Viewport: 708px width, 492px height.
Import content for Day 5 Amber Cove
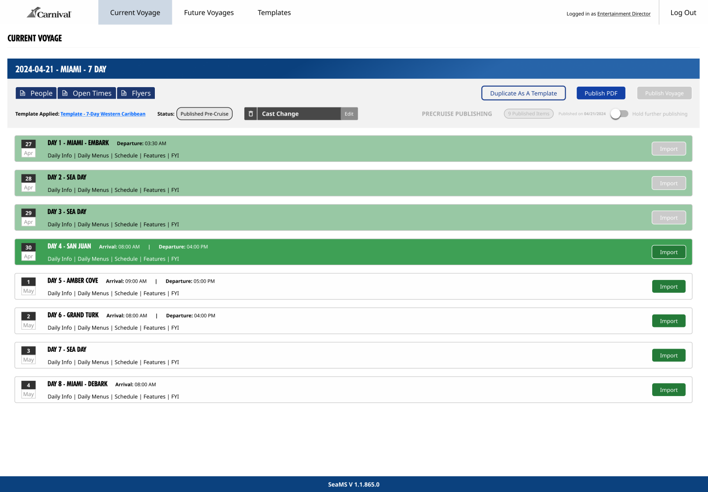pos(668,286)
